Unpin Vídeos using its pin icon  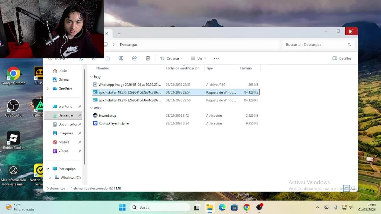[x=79, y=151]
